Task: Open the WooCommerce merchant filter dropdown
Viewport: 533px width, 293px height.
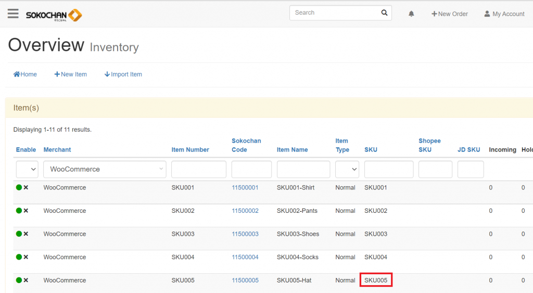Action: point(105,169)
